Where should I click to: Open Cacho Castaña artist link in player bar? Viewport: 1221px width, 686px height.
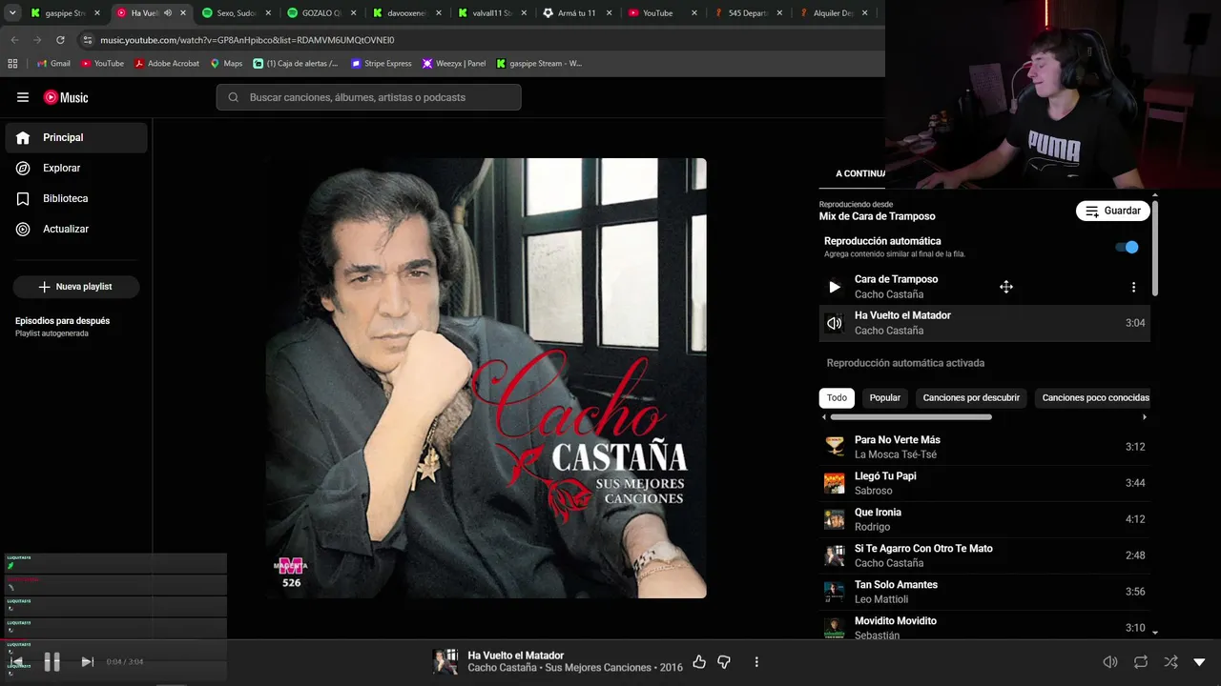point(502,668)
